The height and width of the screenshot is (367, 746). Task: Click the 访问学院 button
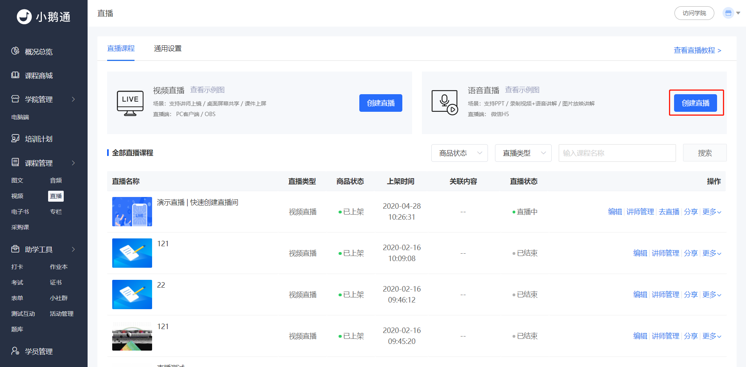(x=694, y=13)
